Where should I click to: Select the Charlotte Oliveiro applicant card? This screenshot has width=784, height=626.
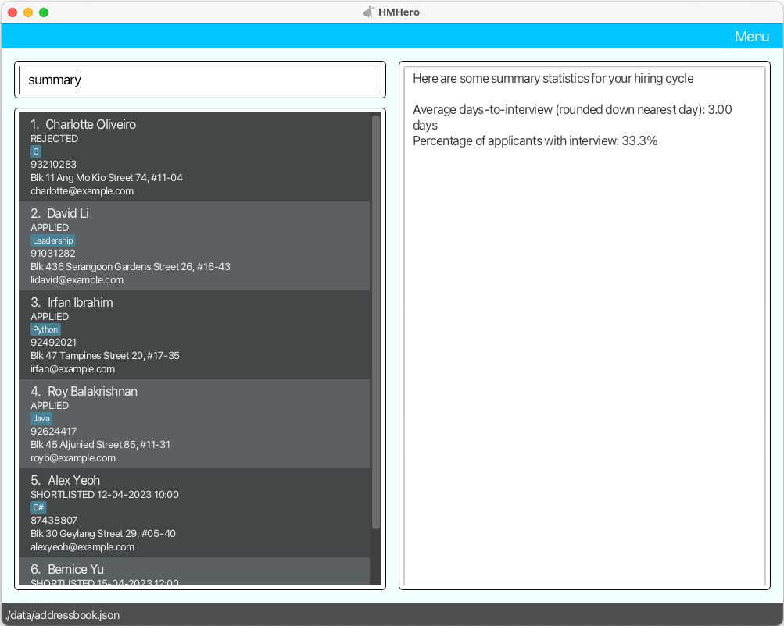pos(194,157)
